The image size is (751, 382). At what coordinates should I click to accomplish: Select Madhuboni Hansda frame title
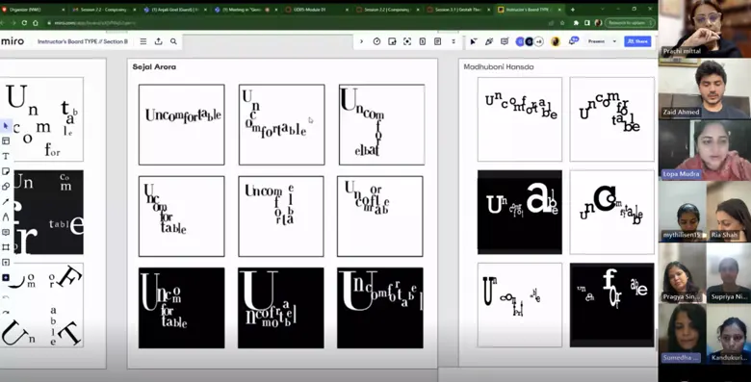click(499, 67)
